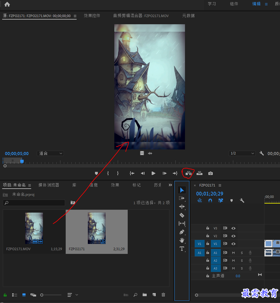Open Project panel menu icon
Screen dimensions: 280x303
[x=30, y=185]
